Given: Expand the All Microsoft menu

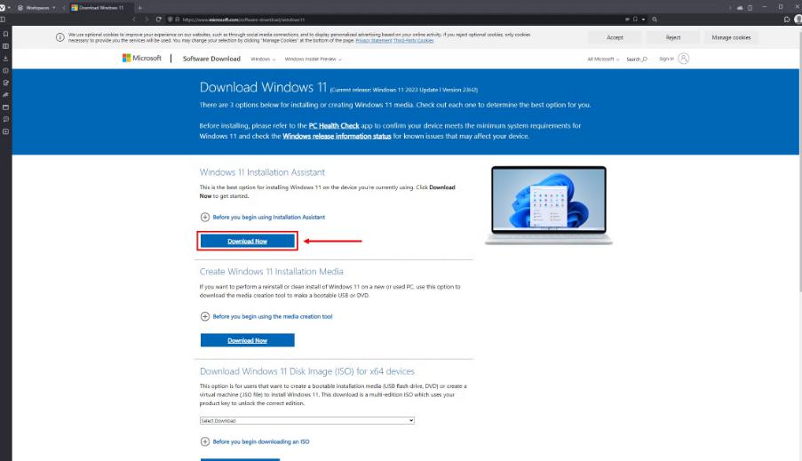Looking at the screenshot, I should tap(603, 60).
